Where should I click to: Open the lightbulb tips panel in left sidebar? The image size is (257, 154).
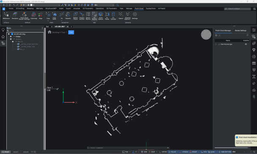tap(3, 30)
